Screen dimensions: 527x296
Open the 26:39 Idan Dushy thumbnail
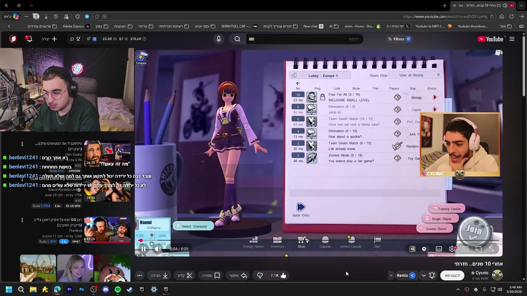point(107,154)
